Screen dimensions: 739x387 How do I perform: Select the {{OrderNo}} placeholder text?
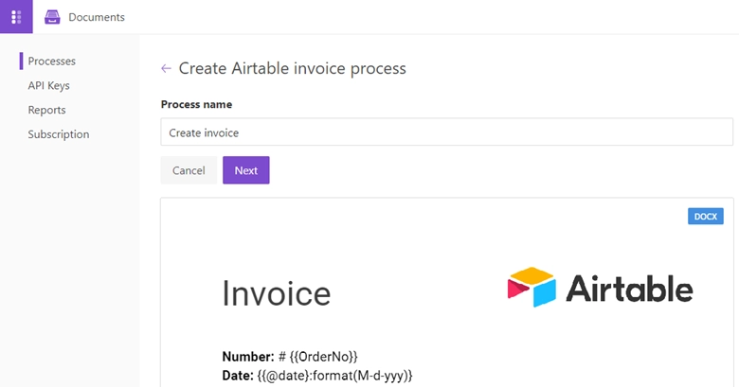click(x=323, y=357)
